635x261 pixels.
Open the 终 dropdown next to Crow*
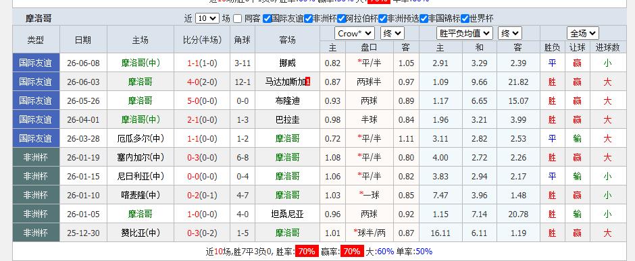[392, 33]
